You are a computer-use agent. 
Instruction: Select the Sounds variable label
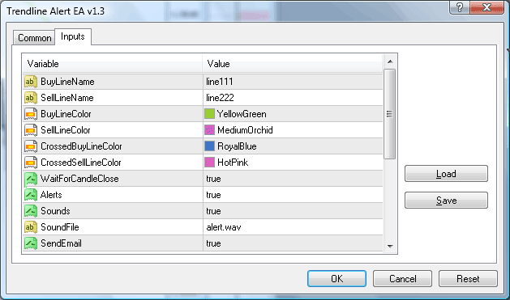pos(55,211)
